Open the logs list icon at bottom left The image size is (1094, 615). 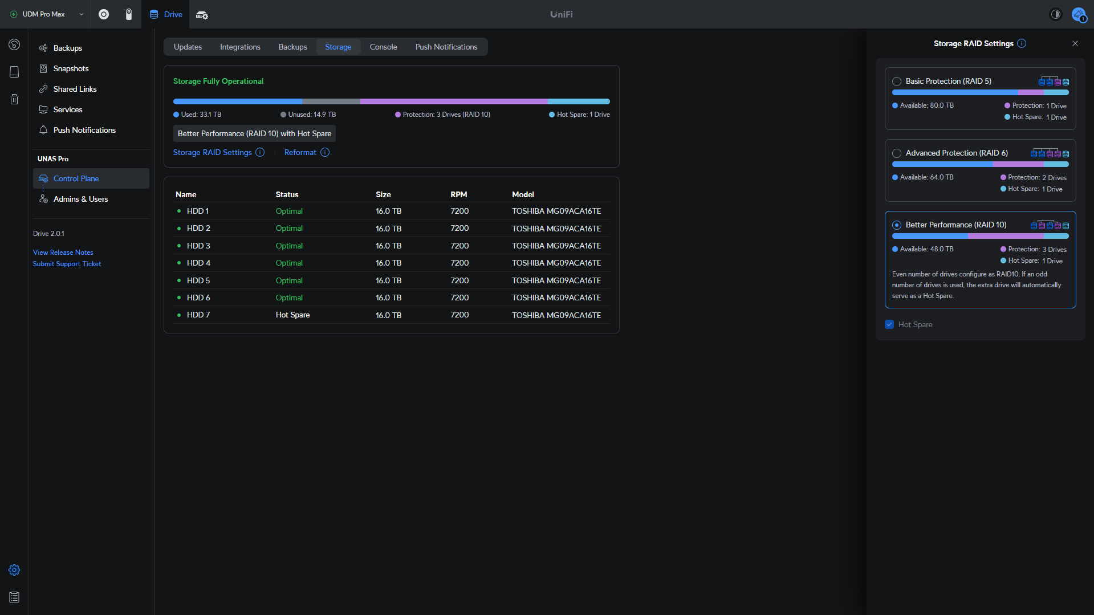14,597
